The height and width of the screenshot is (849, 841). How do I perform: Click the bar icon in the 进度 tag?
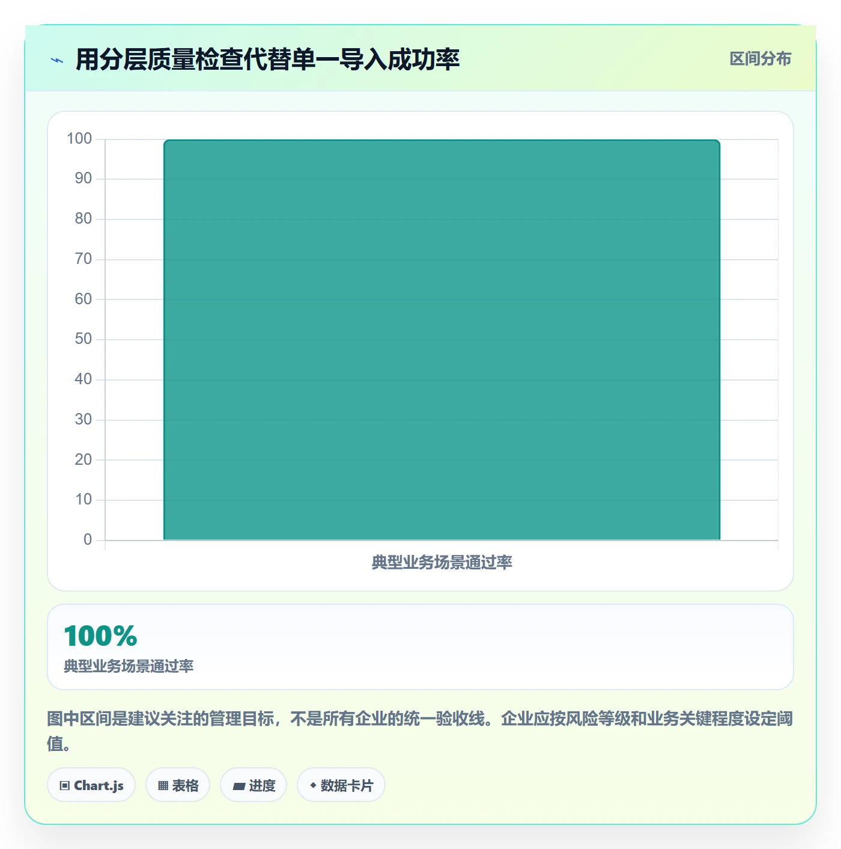(x=238, y=786)
